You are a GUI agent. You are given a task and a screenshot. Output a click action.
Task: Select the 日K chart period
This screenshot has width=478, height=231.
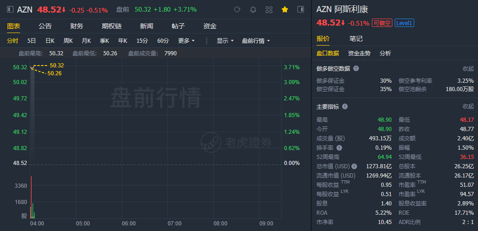(x=50, y=41)
